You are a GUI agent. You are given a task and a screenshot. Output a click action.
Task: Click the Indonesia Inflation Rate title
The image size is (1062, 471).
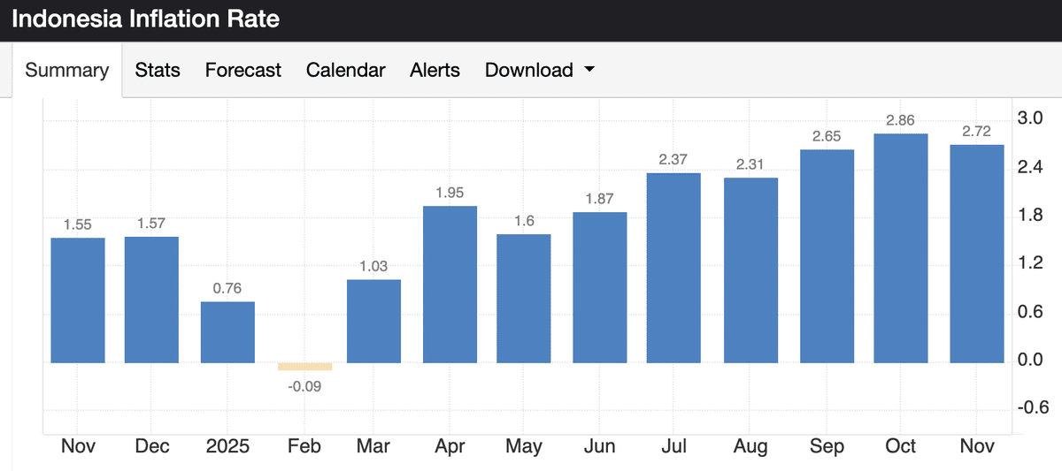(x=146, y=19)
